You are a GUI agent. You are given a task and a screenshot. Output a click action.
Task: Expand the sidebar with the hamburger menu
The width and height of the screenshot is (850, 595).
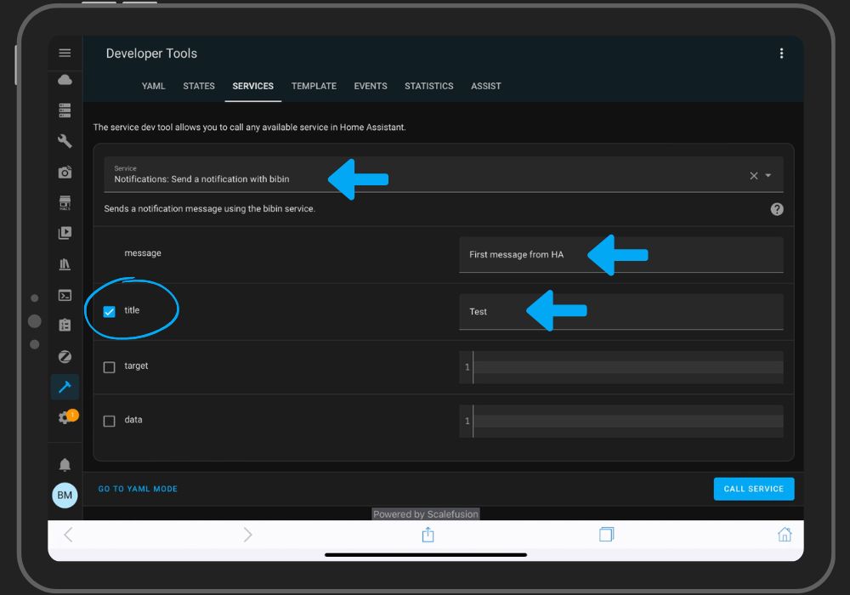[65, 53]
